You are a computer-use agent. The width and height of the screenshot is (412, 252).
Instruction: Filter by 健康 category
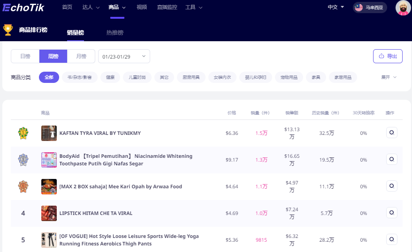pos(110,77)
